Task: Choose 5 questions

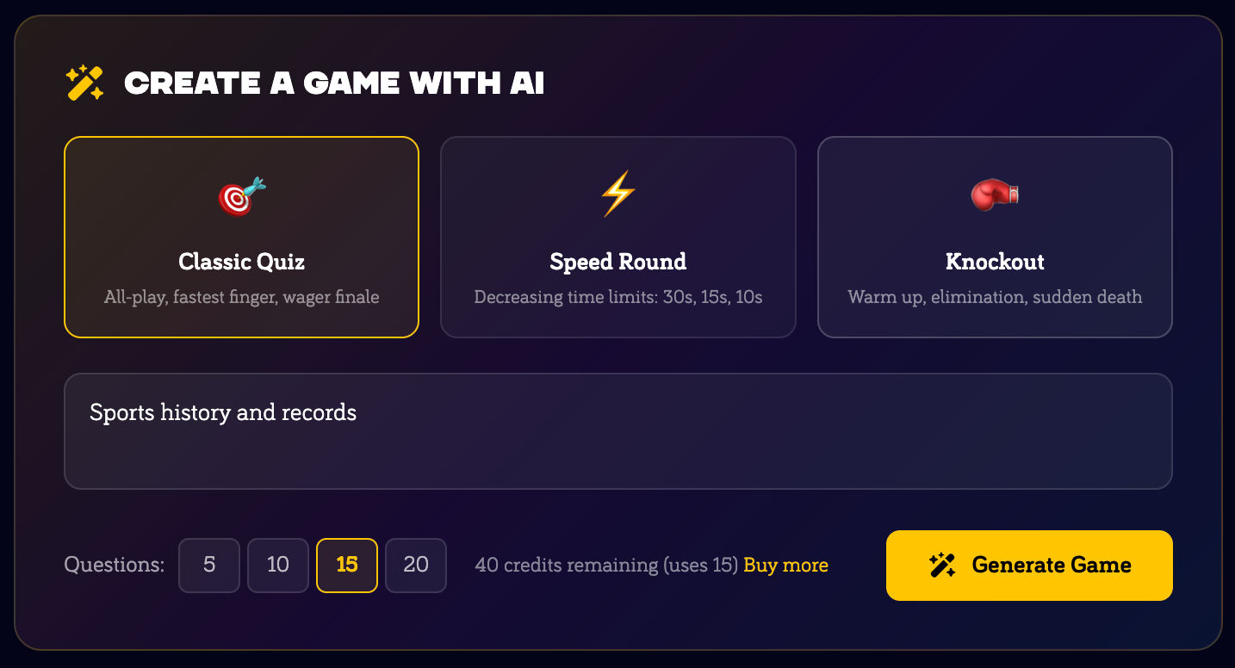Action: [x=209, y=565]
